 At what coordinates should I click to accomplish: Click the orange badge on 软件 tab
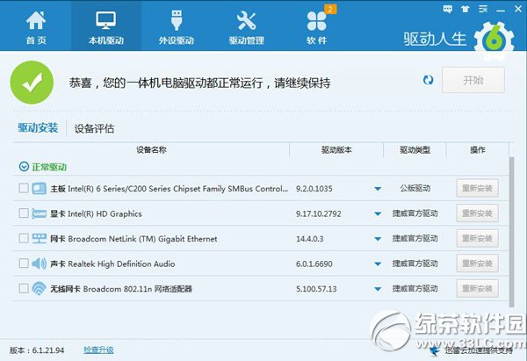click(330, 9)
